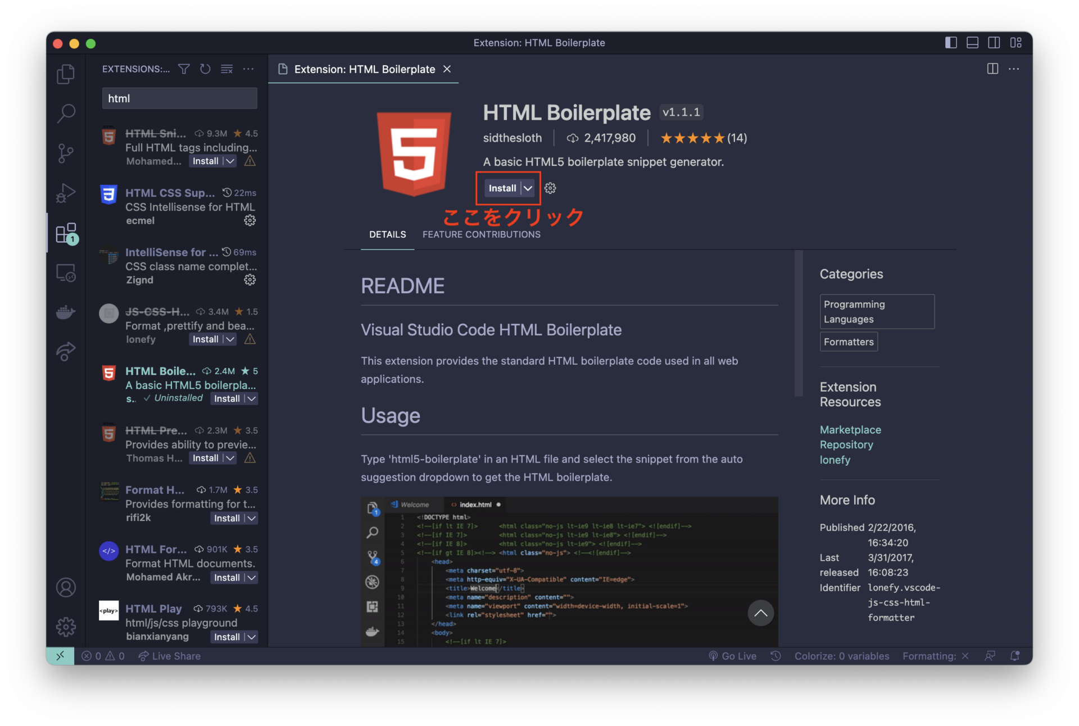Expand Install dropdown for HTML Snippets
Screen dimensions: 1079x726
coord(230,161)
